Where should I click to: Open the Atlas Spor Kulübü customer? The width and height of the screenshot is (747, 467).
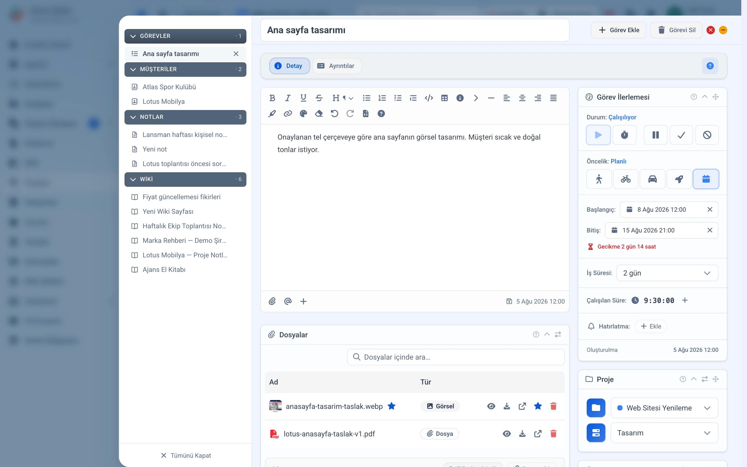pos(185,87)
